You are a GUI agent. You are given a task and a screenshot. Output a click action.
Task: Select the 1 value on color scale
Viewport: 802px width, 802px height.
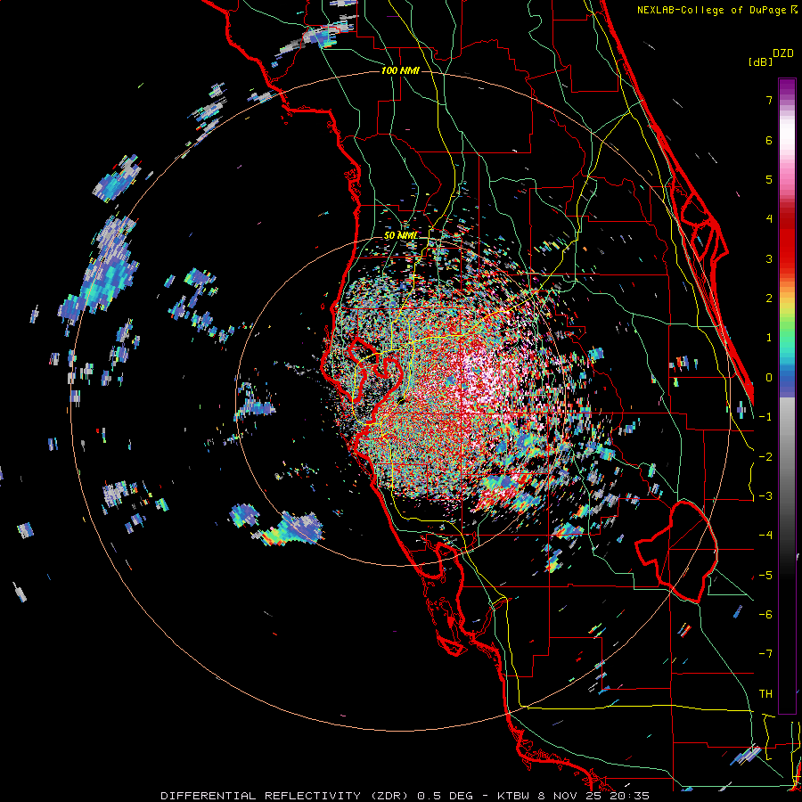coord(769,338)
